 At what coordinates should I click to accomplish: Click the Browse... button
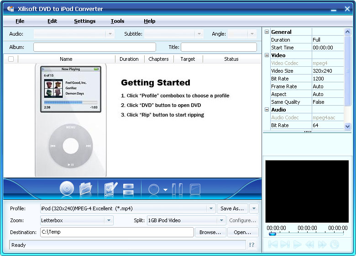coord(210,232)
